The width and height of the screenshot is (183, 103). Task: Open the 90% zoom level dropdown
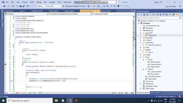(x=8, y=93)
